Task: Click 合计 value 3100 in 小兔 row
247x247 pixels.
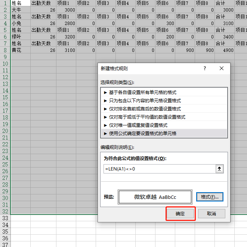Action: coord(225,23)
